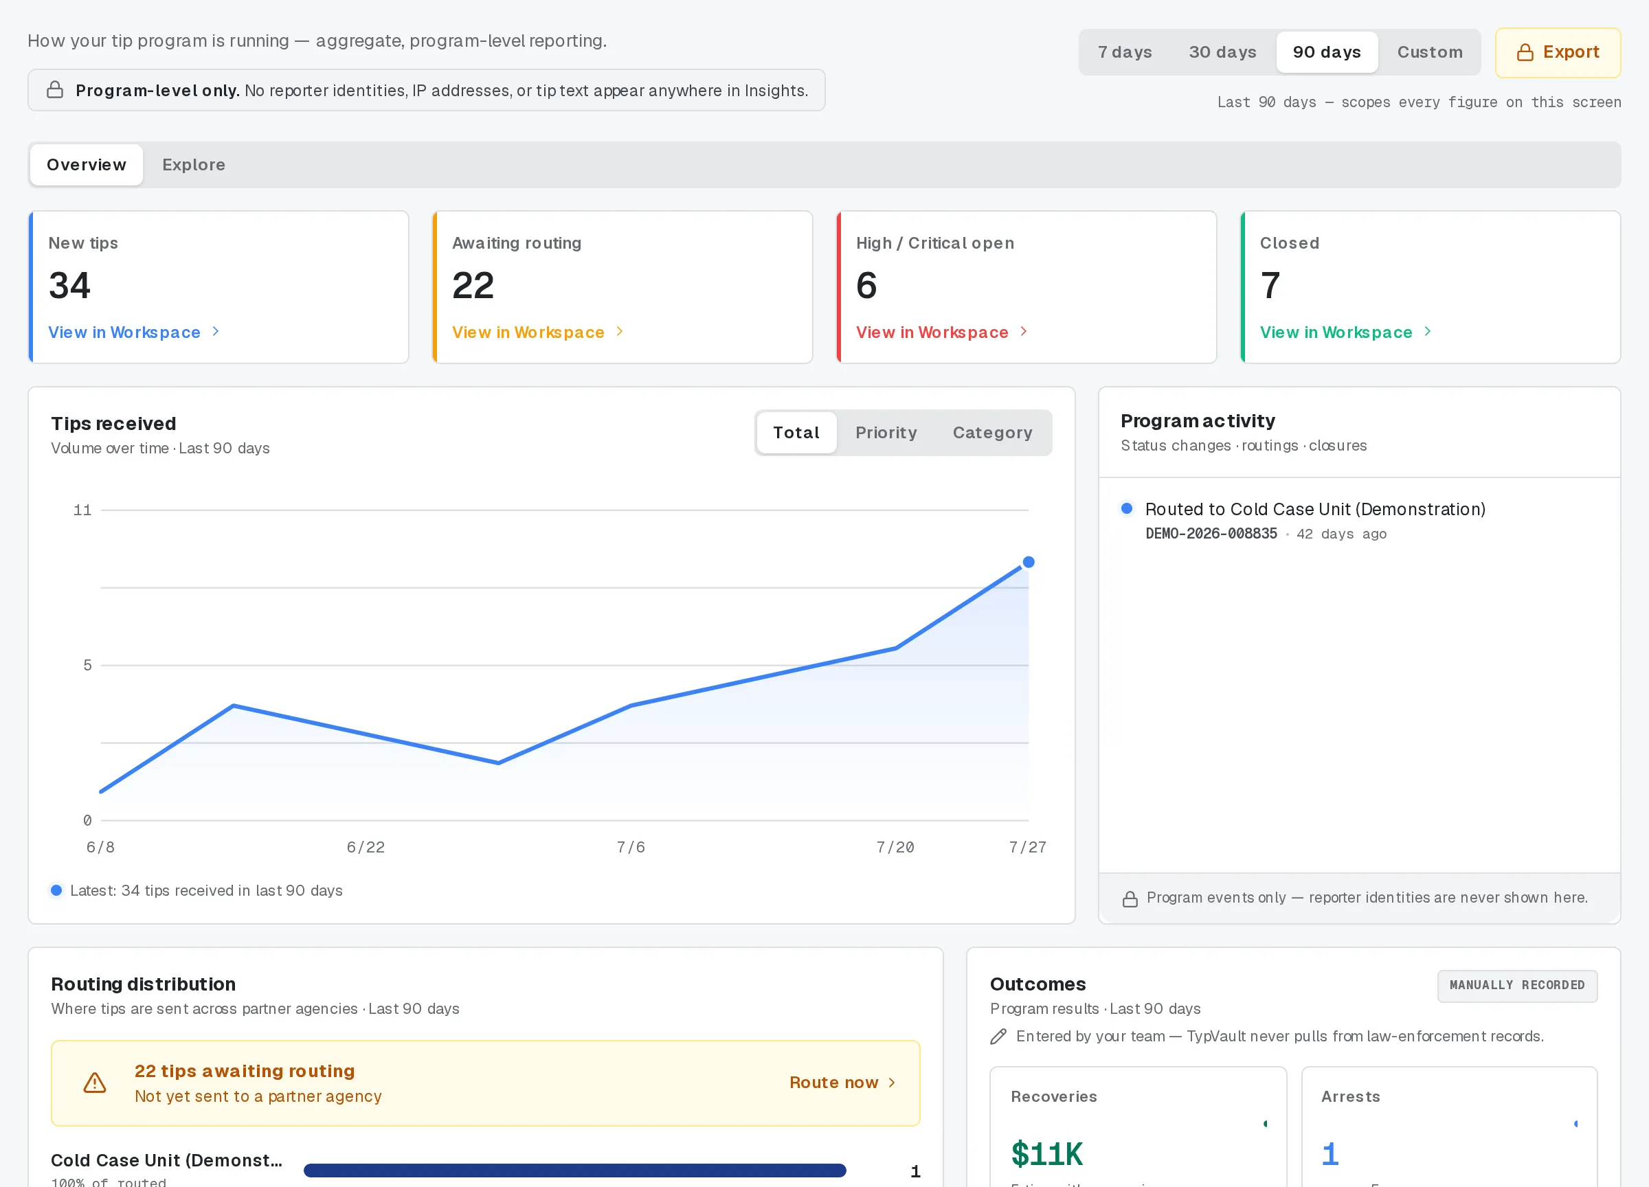This screenshot has height=1187, width=1649.
Task: Select the 30 days range
Action: [1222, 52]
